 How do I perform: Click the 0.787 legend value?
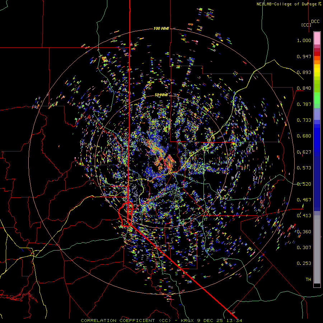[304, 104]
